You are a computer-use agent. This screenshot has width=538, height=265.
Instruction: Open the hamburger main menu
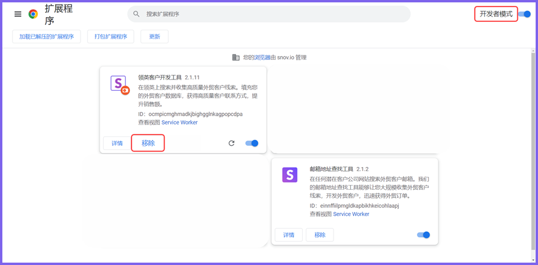point(18,14)
